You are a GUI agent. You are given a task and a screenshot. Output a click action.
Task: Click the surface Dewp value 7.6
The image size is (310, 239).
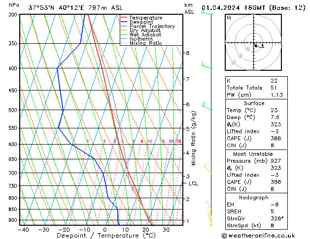[275, 118]
